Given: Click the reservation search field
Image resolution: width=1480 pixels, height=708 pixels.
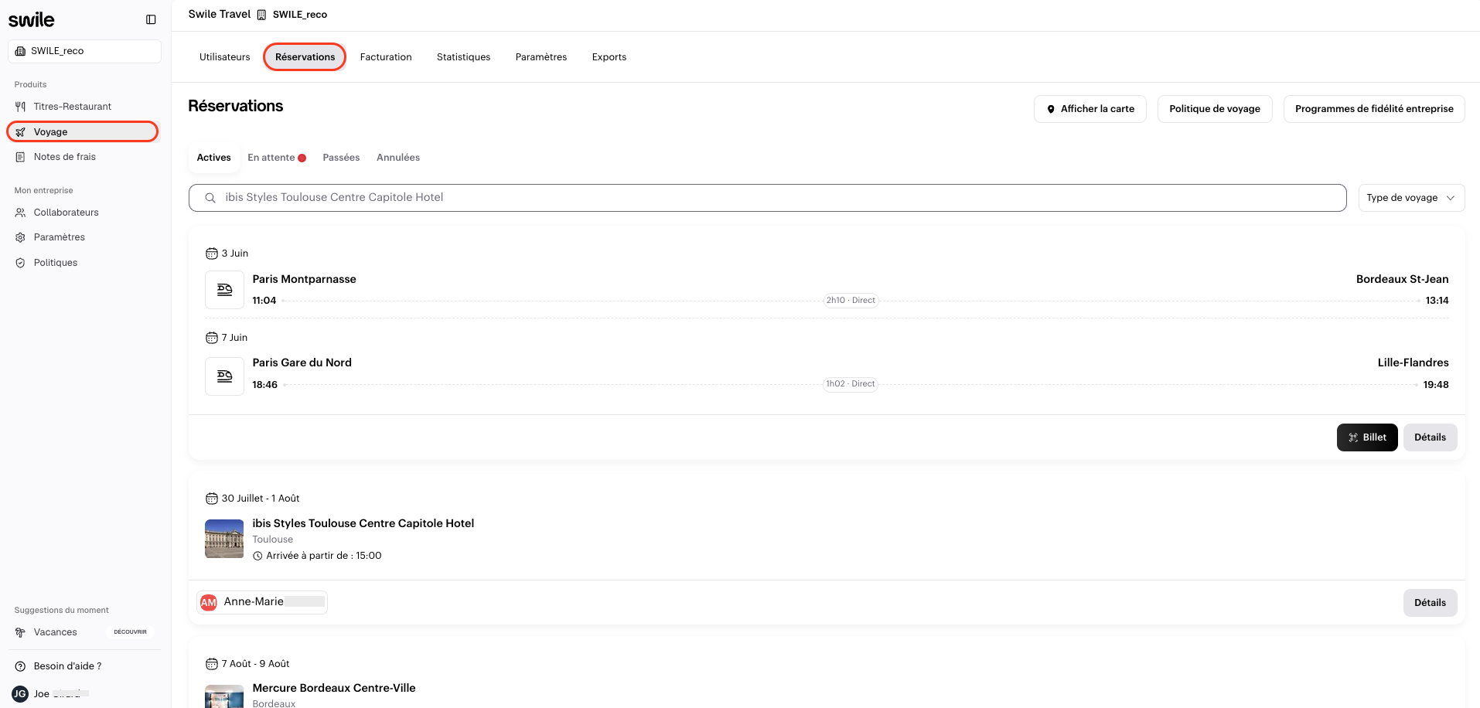Looking at the screenshot, I should [x=768, y=198].
